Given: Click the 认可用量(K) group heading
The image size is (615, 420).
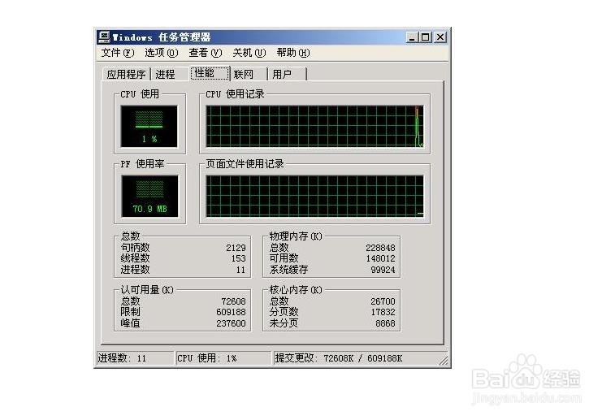Looking at the screenshot, I should [x=147, y=290].
